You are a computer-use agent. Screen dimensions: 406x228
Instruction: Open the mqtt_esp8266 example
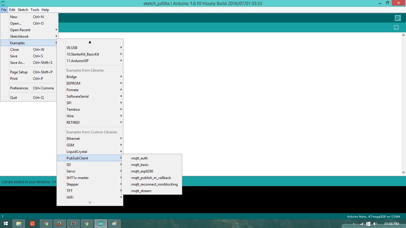pyautogui.click(x=152, y=171)
